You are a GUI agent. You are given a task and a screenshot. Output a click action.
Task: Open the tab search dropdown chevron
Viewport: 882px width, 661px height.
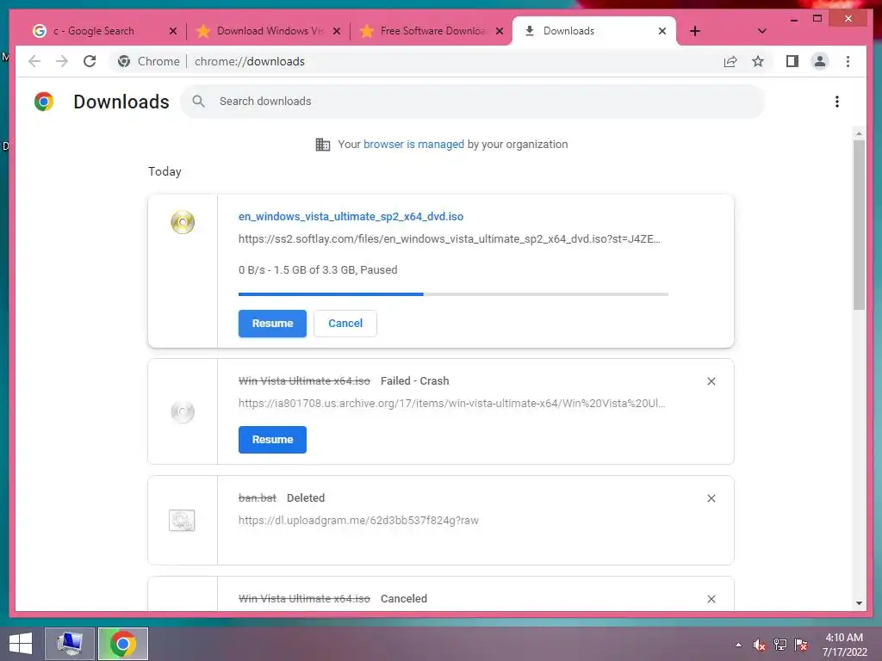tap(762, 31)
